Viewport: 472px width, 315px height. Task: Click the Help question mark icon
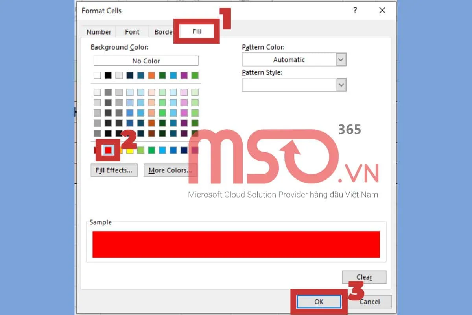(355, 11)
